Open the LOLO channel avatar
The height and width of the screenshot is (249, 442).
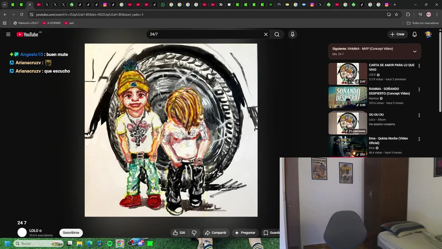pyautogui.click(x=22, y=233)
